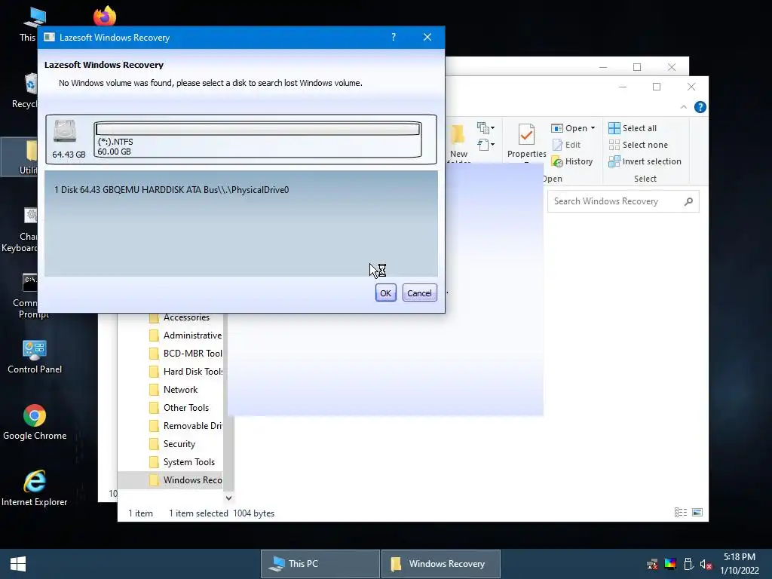This screenshot has height=579, width=772.
Task: Switch to Windows Recovery taskbar button
Action: coord(440,564)
